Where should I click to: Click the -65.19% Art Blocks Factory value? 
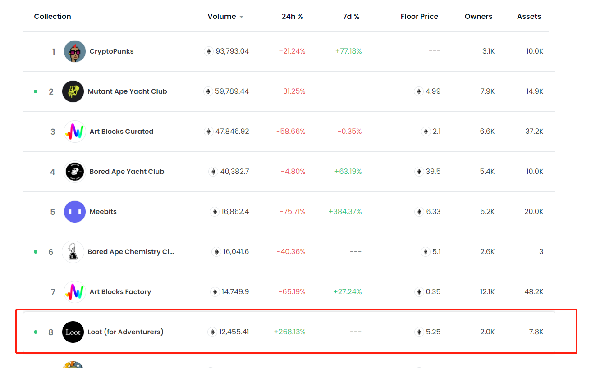point(292,292)
